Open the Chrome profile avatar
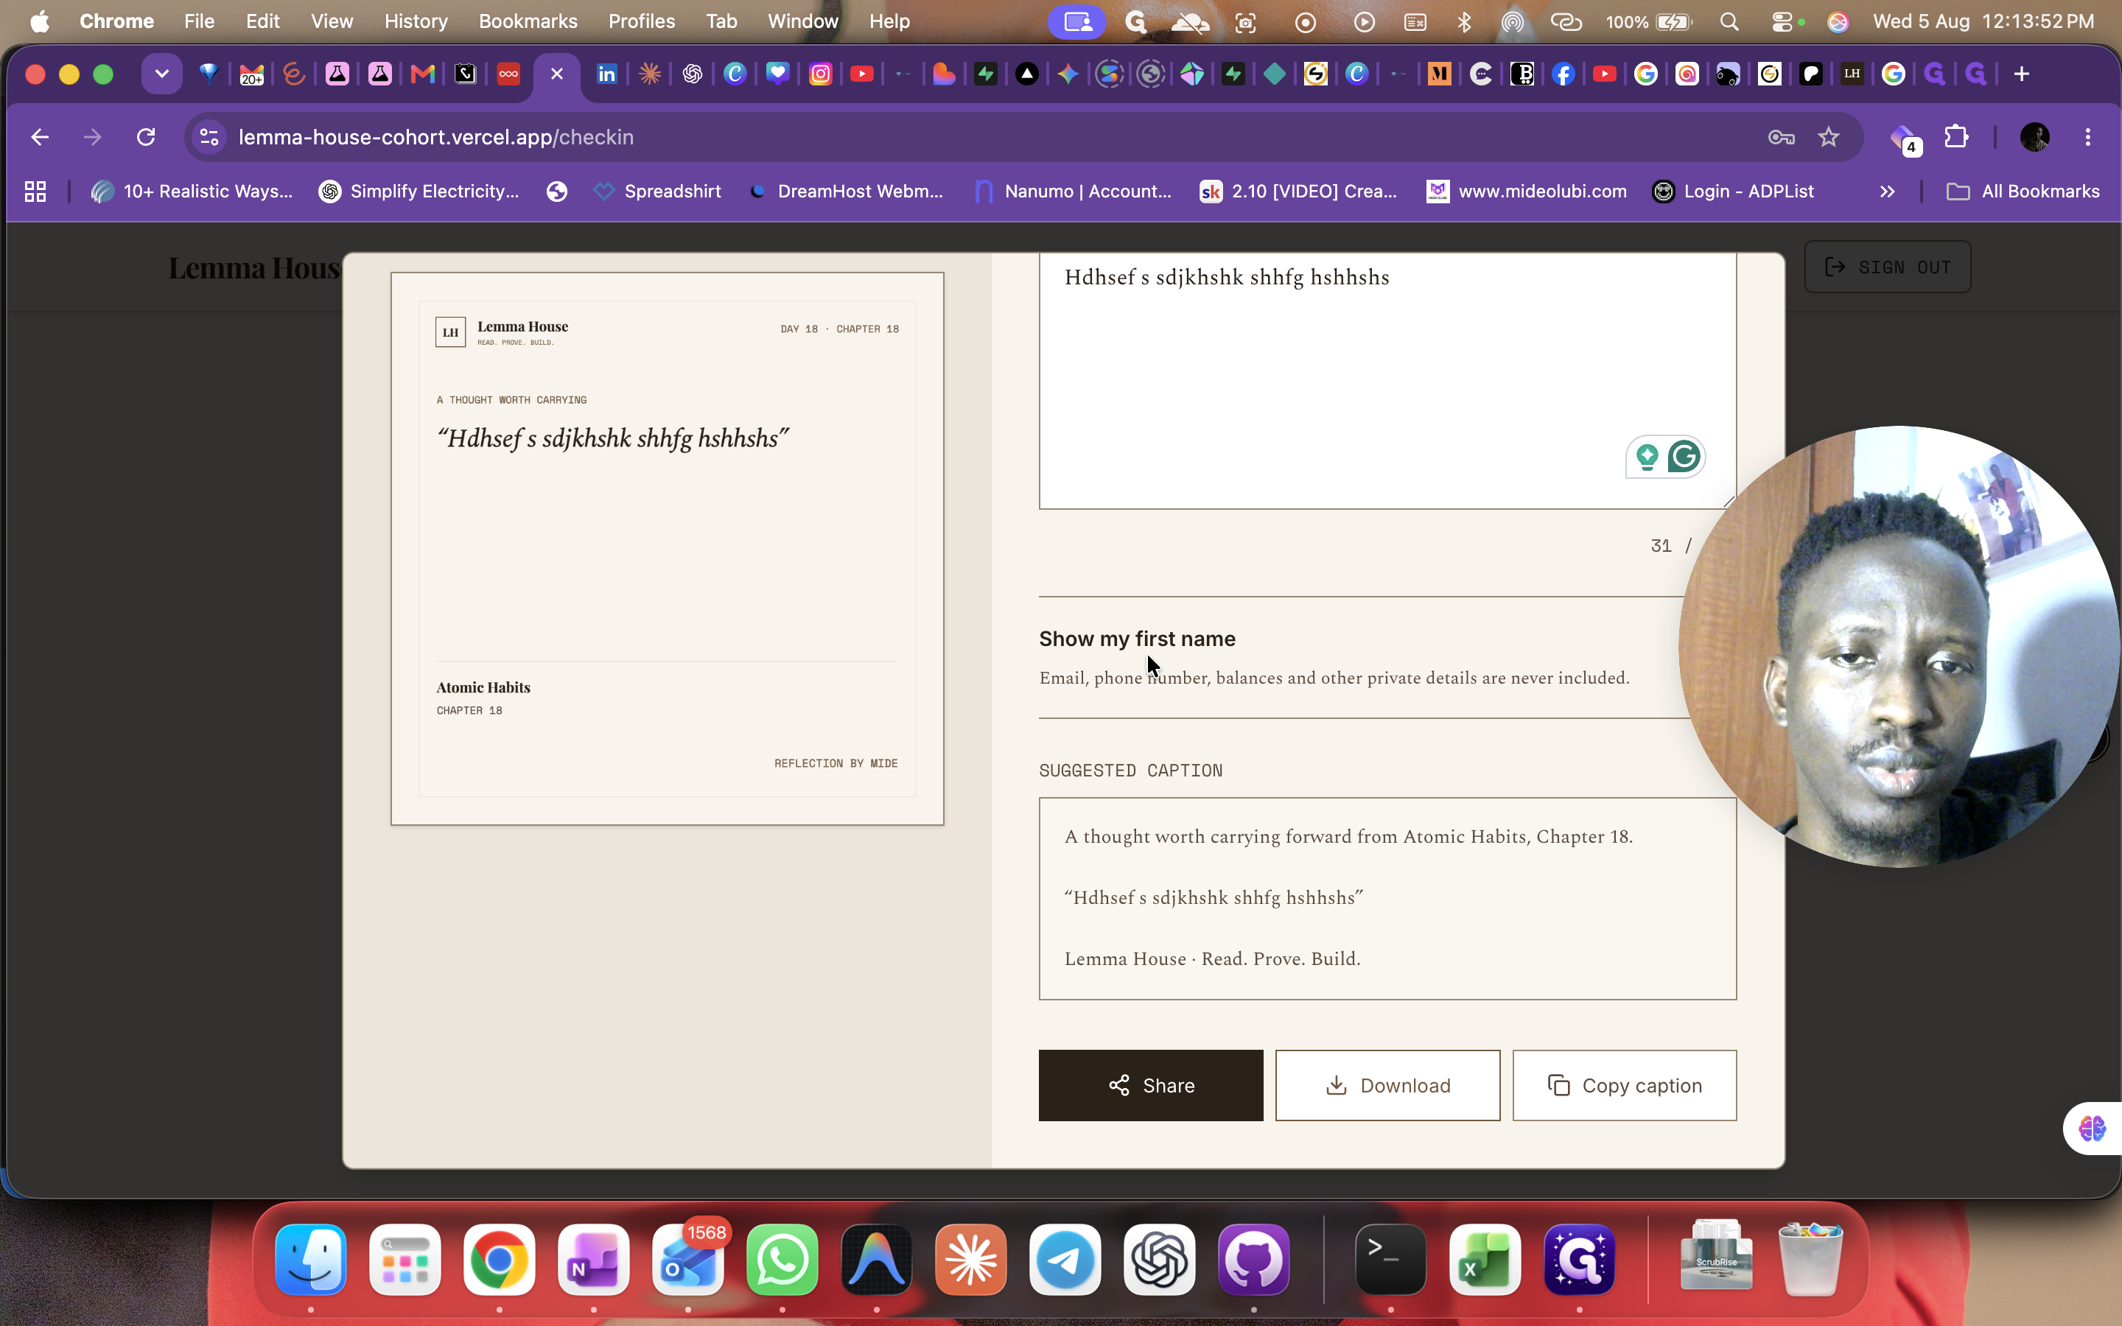Viewport: 2122px width, 1326px height. (x=2034, y=137)
